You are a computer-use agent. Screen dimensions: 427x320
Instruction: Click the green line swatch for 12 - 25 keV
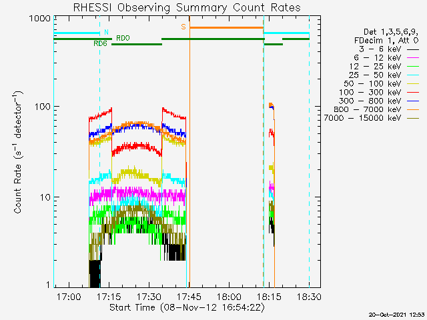(413, 67)
